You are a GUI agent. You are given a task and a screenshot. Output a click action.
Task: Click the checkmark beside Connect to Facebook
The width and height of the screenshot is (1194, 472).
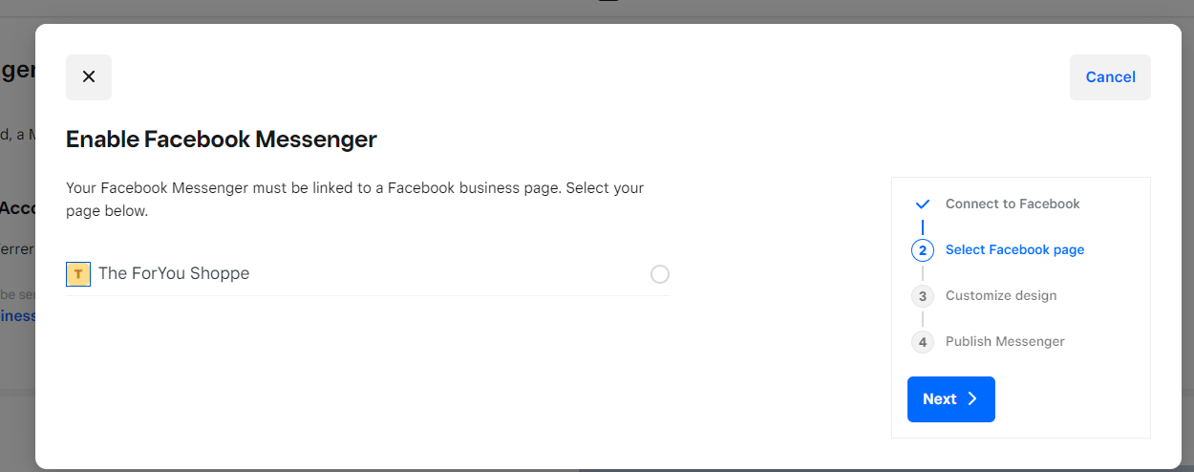point(922,204)
